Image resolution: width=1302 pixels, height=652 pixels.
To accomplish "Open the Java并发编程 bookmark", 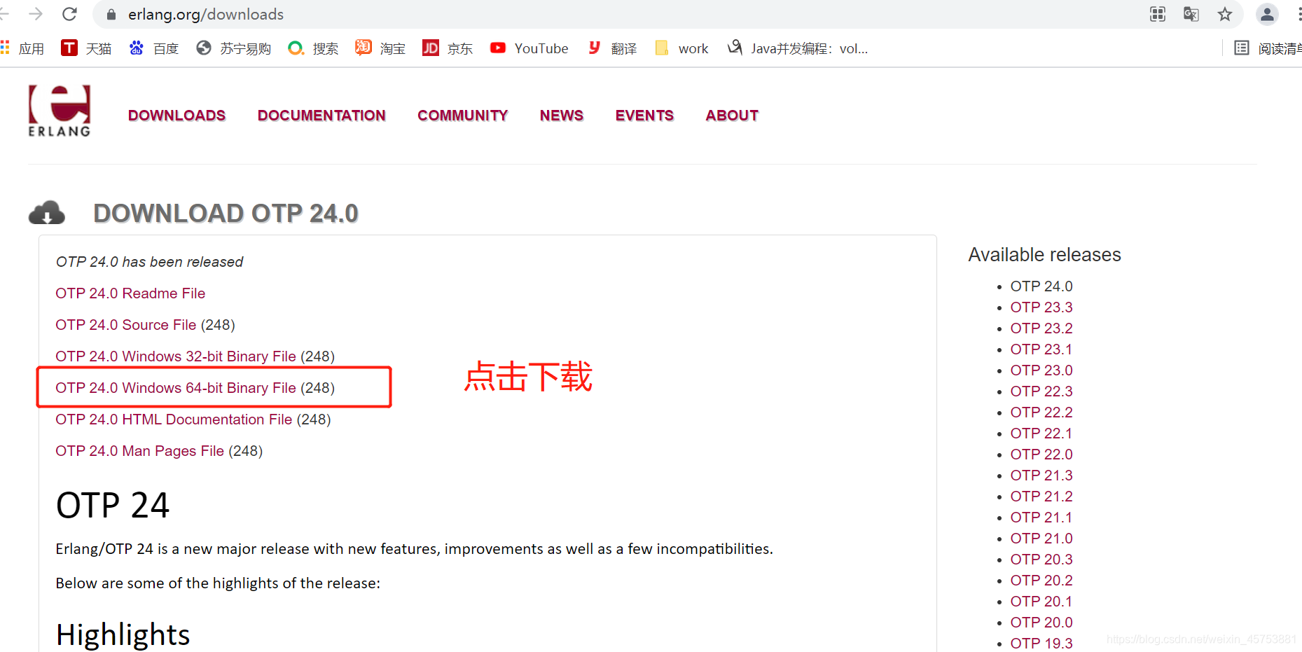I will coord(798,48).
